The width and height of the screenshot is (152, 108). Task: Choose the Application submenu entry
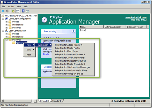click(43, 45)
